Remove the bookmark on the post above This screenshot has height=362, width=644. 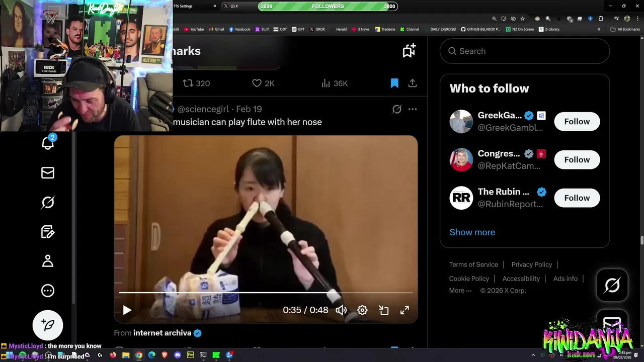click(394, 83)
